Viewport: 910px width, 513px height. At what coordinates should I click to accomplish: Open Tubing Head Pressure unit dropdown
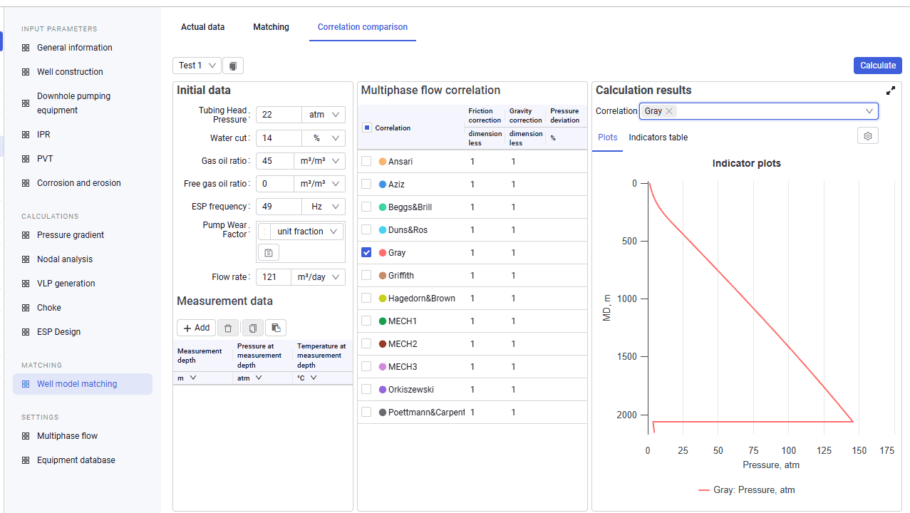point(324,115)
